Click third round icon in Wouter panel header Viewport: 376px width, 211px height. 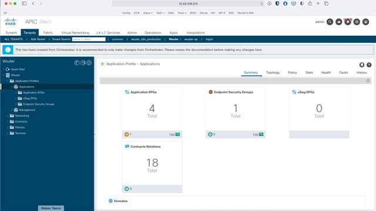[89, 63]
